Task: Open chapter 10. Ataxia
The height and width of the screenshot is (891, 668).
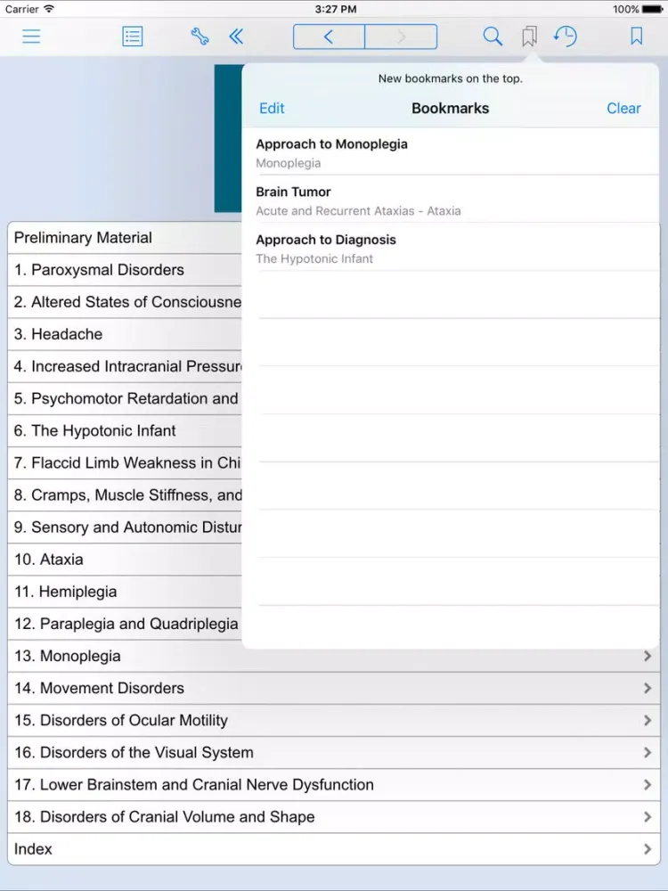Action: point(125,560)
